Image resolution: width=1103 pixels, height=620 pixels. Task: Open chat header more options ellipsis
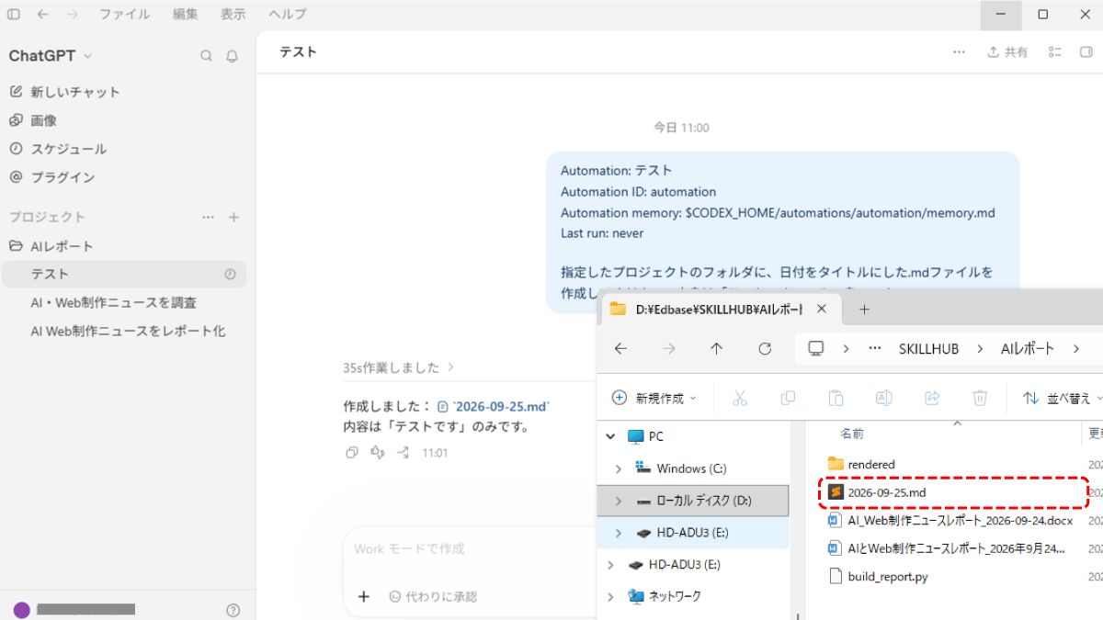[x=959, y=52]
